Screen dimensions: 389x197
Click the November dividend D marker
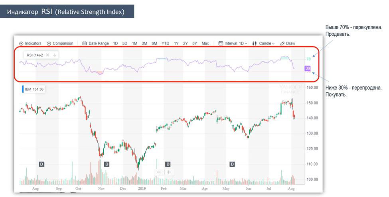point(106,164)
